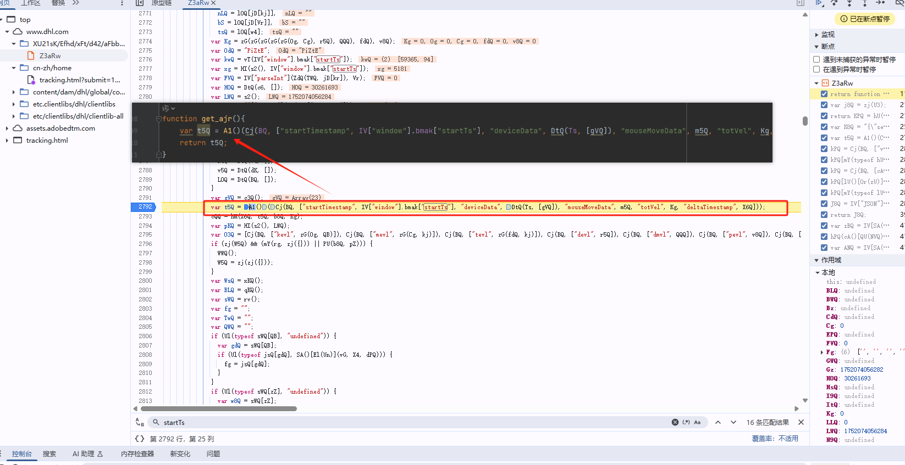Collapse the top frame tree node
Viewport: 905px width, 465px height.
[x=2, y=19]
